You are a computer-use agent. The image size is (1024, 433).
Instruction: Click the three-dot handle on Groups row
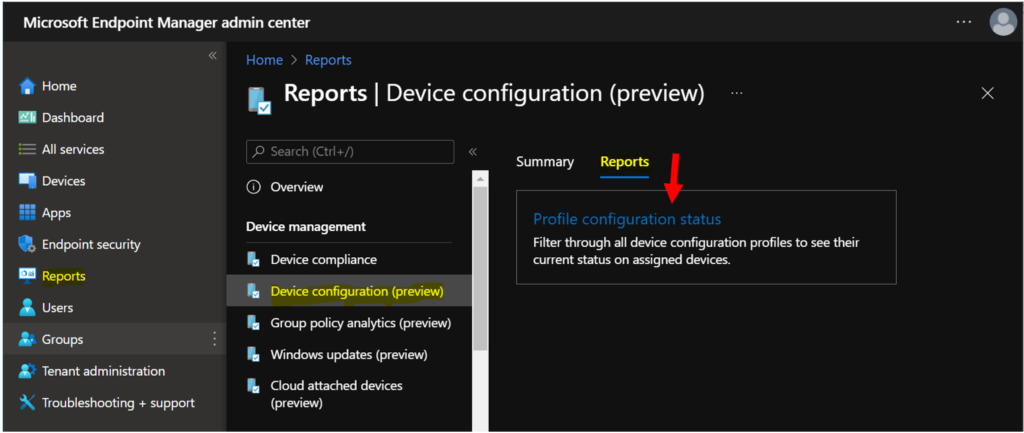215,339
